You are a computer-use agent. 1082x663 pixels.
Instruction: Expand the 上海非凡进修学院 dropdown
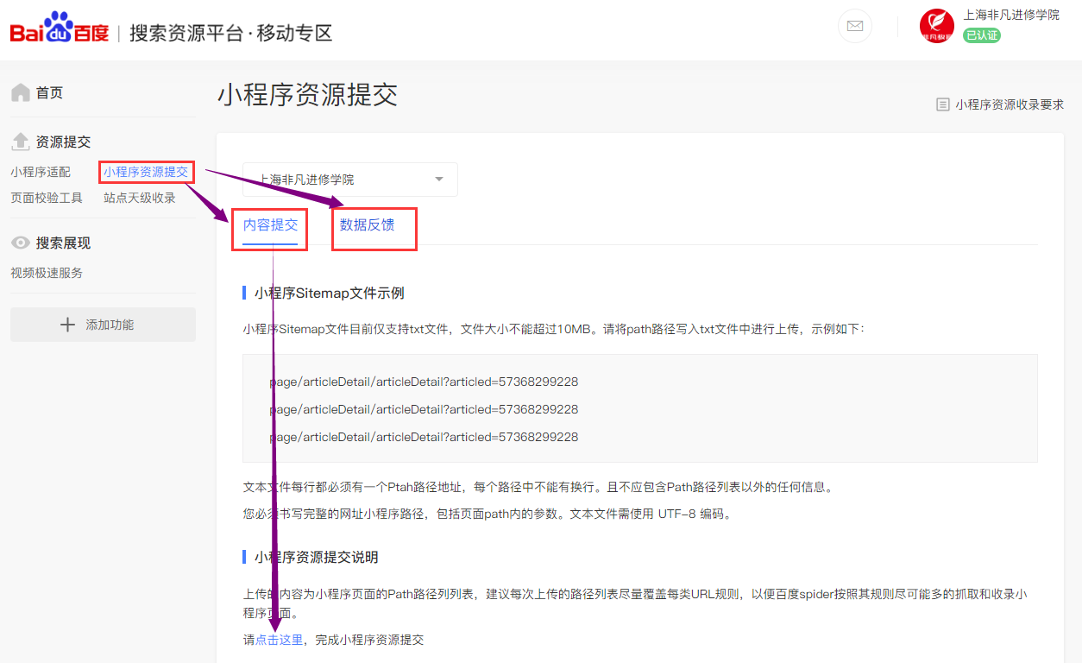pos(350,180)
